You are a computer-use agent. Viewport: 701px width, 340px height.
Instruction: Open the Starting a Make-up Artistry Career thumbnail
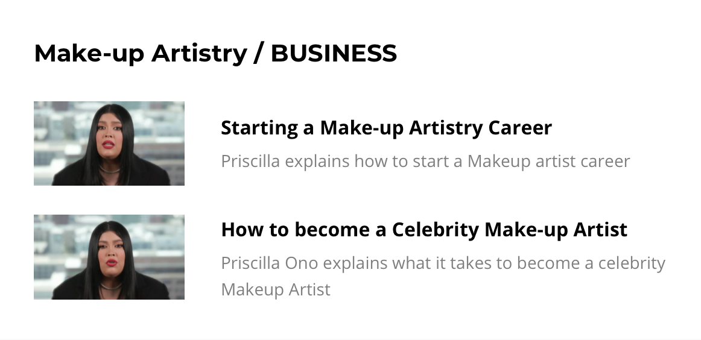pyautogui.click(x=109, y=143)
